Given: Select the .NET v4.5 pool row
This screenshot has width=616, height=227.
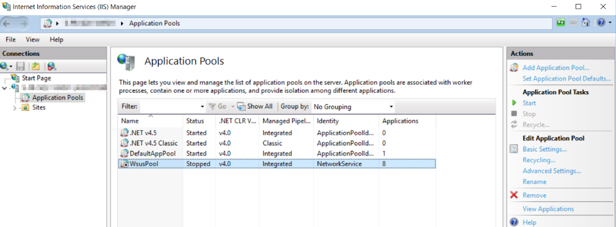Looking at the screenshot, I should click(x=277, y=133).
